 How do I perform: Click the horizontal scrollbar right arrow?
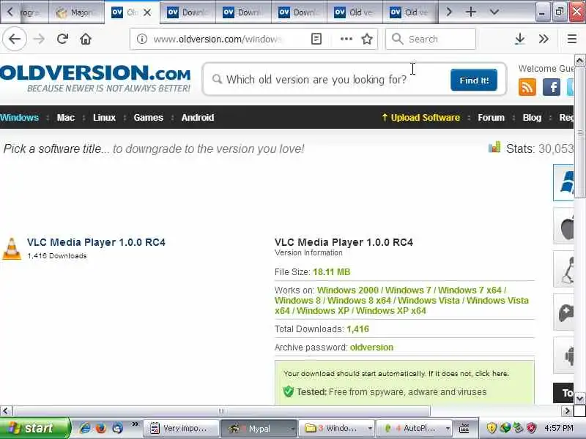tap(567, 411)
